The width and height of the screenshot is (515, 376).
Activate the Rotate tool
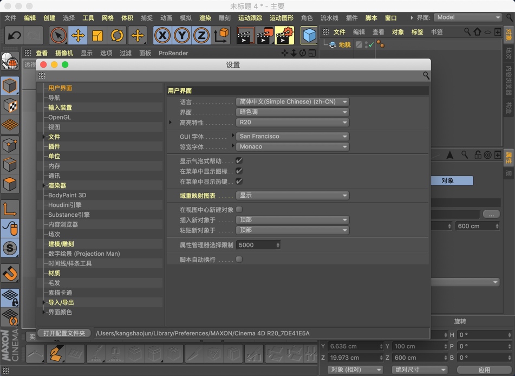pyautogui.click(x=117, y=35)
